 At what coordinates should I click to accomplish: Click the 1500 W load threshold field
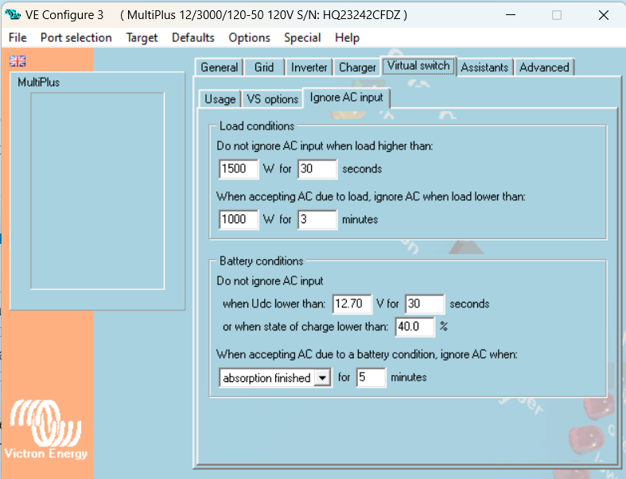click(x=239, y=168)
